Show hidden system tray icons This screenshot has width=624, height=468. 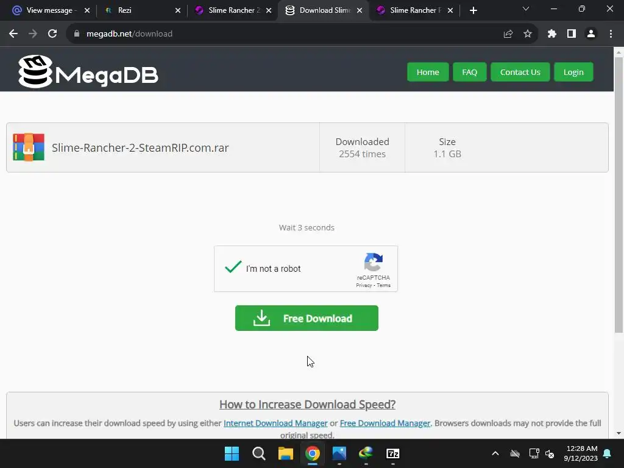495,453
